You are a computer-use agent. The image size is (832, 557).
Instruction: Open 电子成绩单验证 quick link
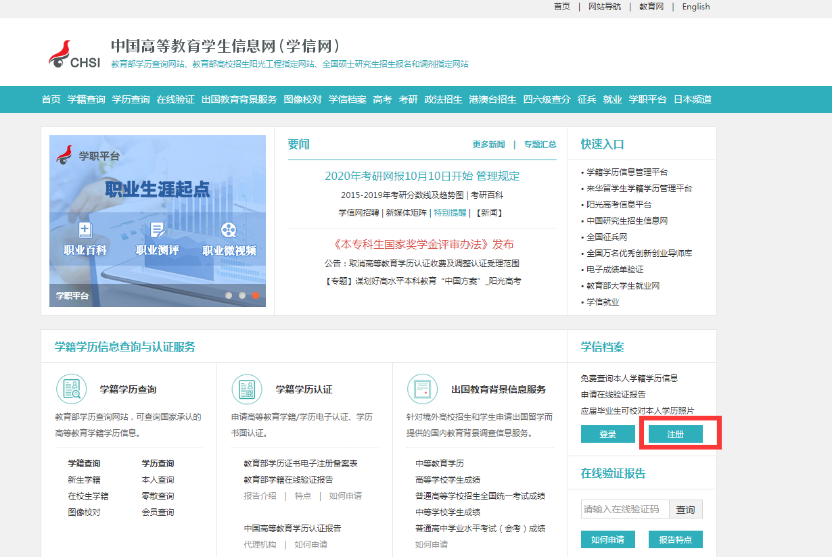coord(615,270)
